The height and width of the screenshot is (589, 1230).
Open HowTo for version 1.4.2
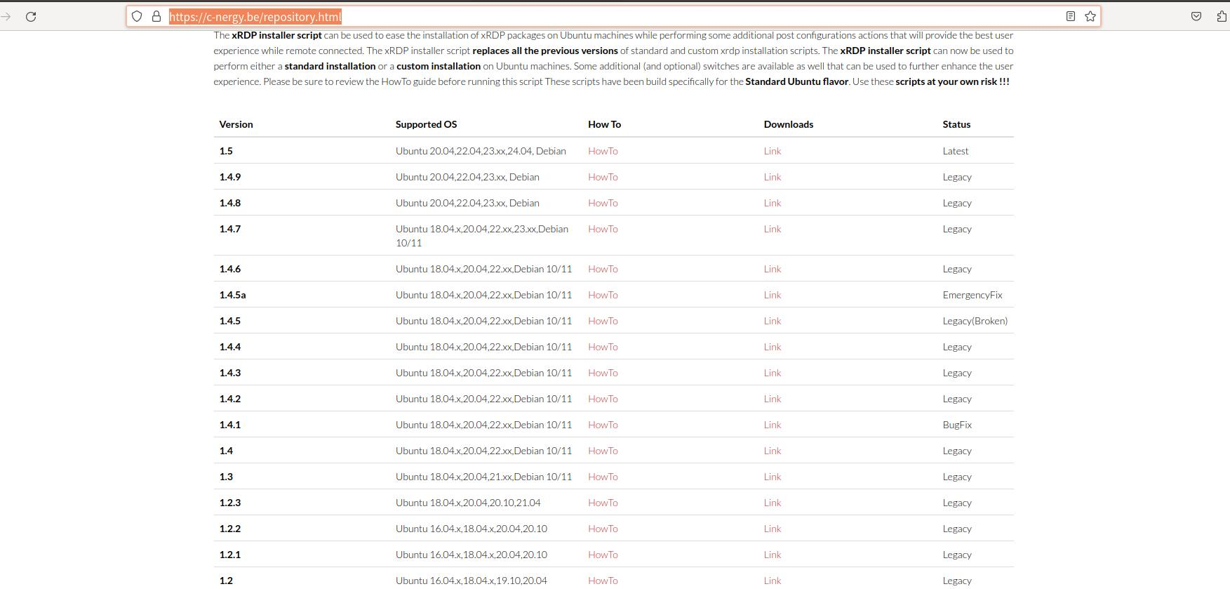pyautogui.click(x=603, y=399)
